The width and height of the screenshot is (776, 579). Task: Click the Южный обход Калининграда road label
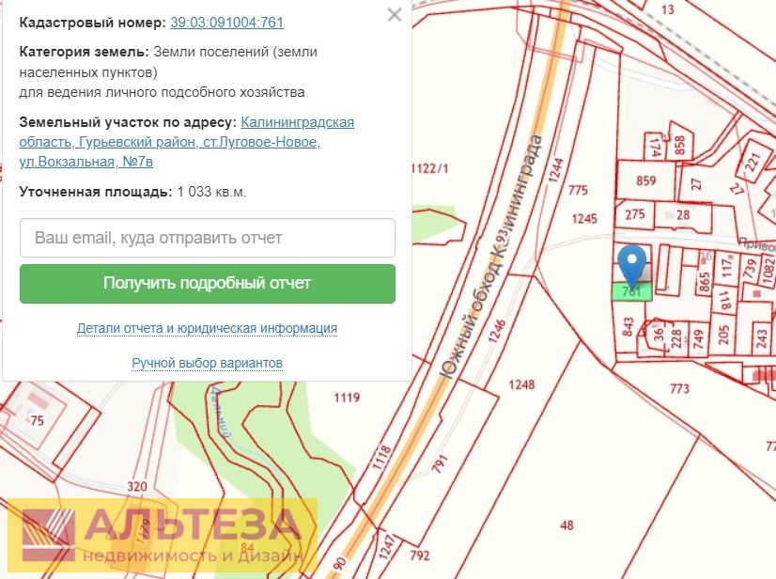(x=493, y=257)
